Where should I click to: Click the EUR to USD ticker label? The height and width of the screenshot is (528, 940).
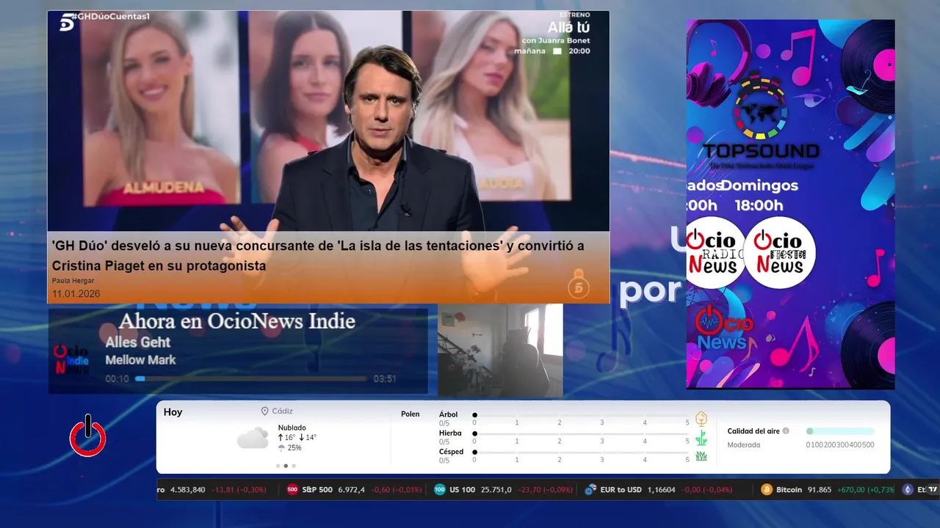pos(621,489)
